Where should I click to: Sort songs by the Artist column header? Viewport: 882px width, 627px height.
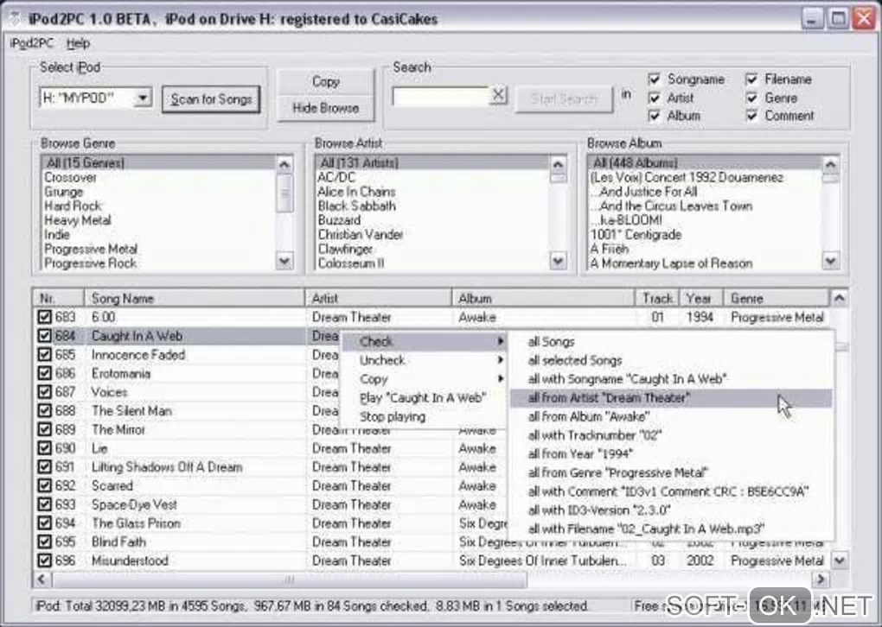pos(379,298)
